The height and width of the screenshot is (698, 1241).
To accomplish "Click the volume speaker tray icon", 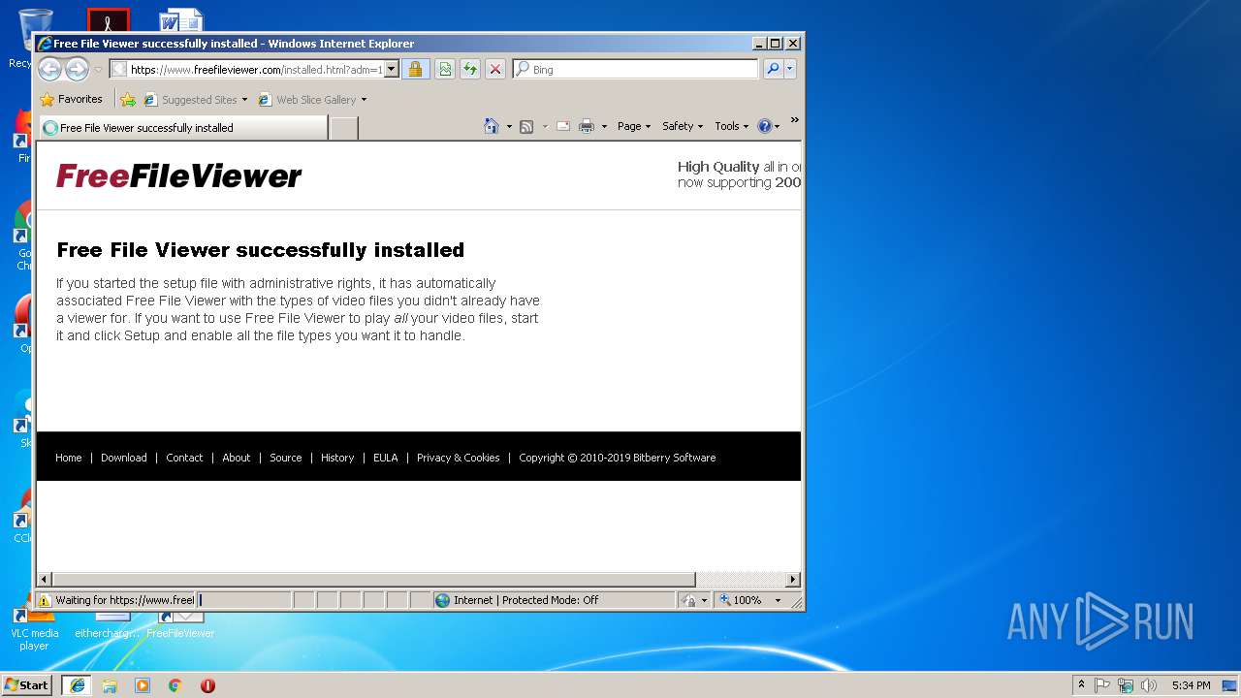I will pos(1149,685).
